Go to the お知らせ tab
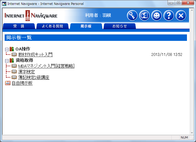This screenshot has height=142, width=196. (x=119, y=26)
